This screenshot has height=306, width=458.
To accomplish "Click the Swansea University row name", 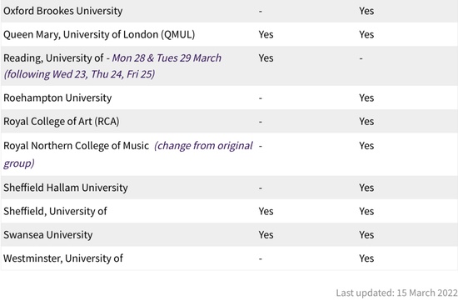I will tap(48, 234).
